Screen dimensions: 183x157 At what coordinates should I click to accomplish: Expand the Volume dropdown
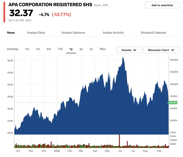pos(129,50)
